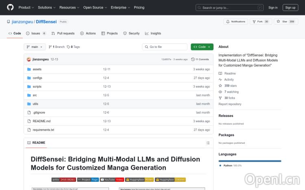Click the .gitignore file icon
Screen dimensions: 305x190
click(29, 112)
